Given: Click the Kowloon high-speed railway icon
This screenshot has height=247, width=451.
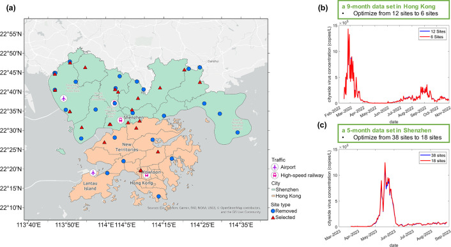Looking at the screenshot, I should [147, 175].
